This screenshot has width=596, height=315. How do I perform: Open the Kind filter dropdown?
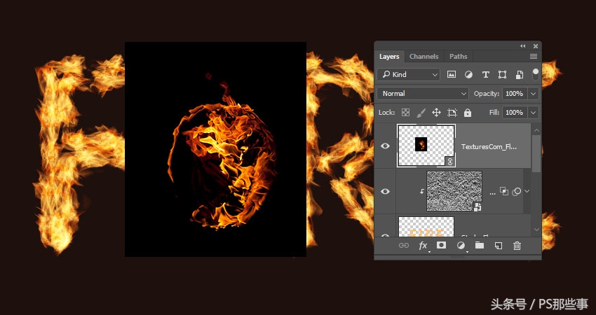[409, 75]
